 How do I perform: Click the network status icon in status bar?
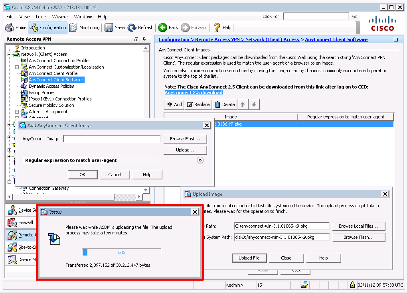304,285
